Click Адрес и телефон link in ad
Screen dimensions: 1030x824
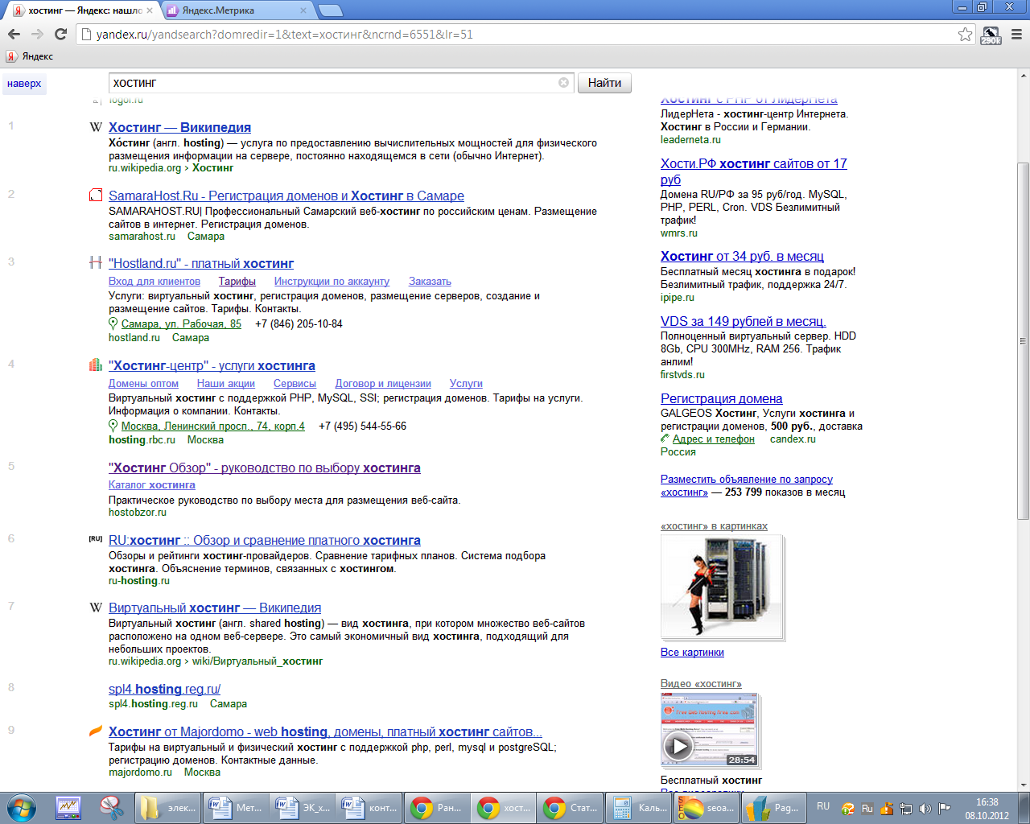[x=713, y=439]
